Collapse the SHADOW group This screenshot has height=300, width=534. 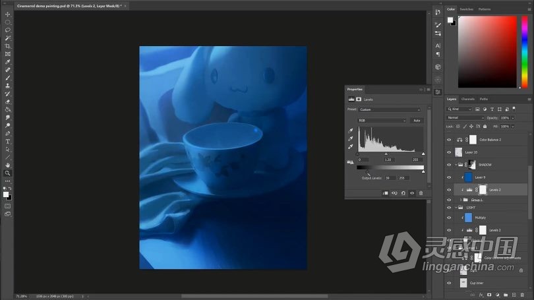pos(456,165)
